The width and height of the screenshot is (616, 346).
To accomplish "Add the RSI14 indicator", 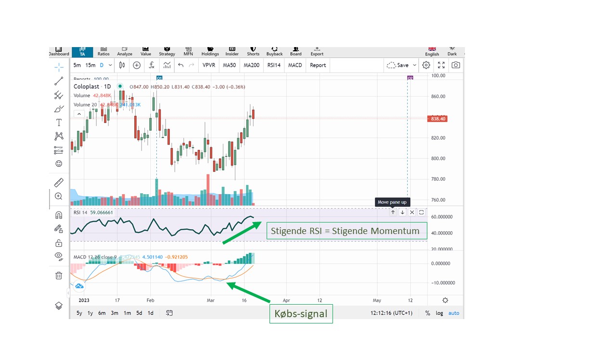I will 274,65.
